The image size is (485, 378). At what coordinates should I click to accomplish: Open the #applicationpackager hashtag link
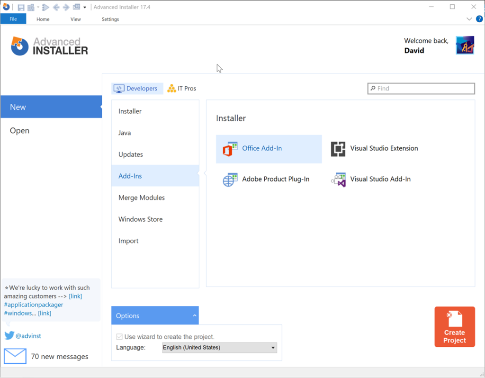(34, 305)
